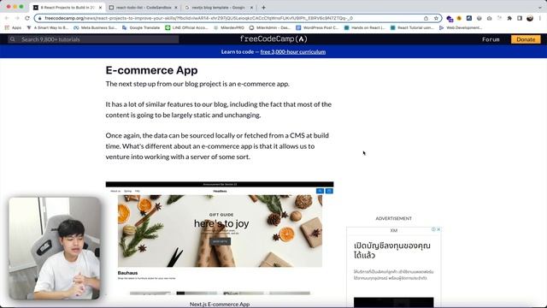Viewport: 547px width, 308px height.
Task: Click the Forum link in the header
Action: [491, 39]
